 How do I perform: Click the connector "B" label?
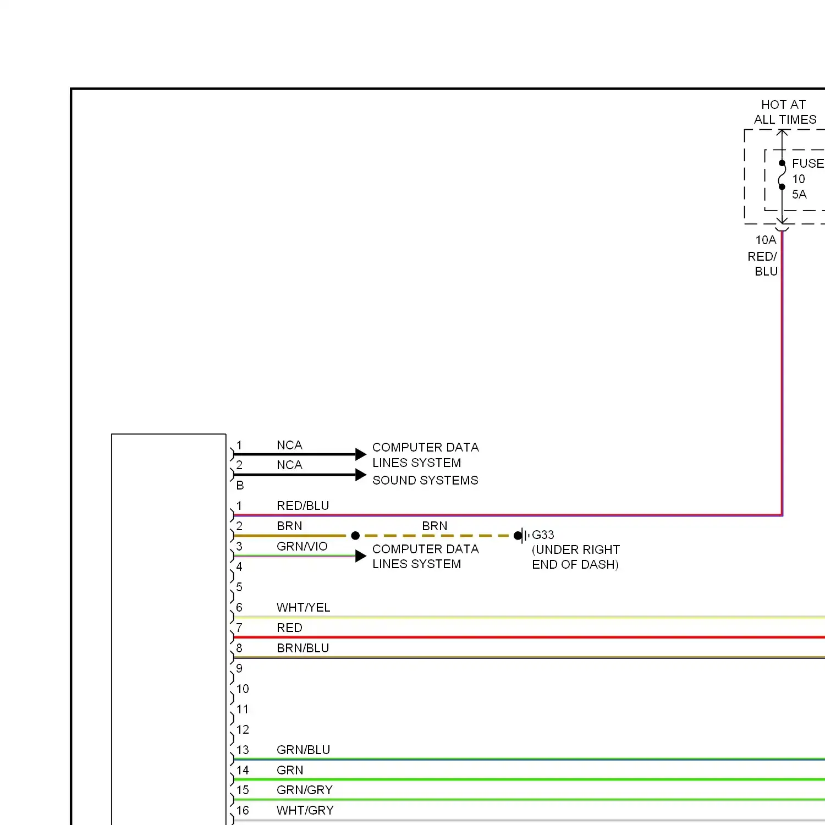240,486
